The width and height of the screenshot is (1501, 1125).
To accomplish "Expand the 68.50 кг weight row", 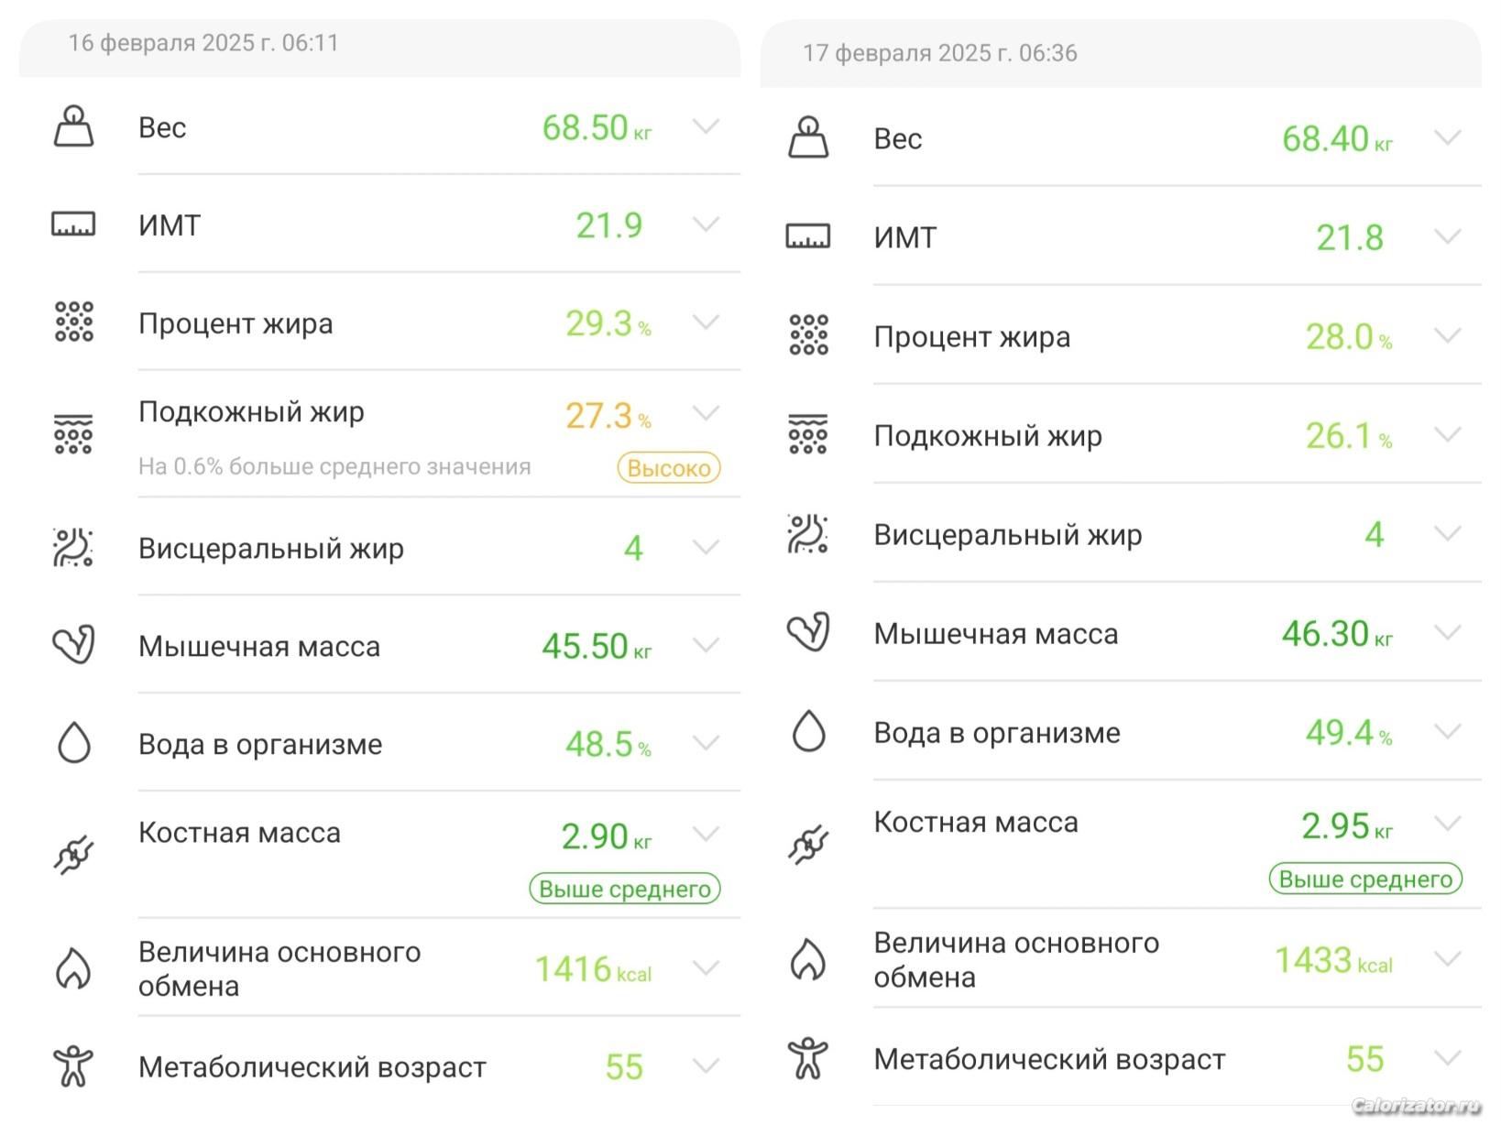I will [706, 126].
